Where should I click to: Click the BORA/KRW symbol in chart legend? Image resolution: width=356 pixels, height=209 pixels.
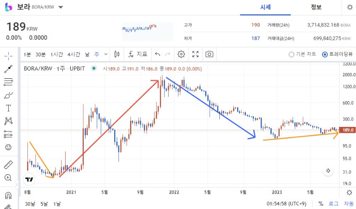click(38, 68)
